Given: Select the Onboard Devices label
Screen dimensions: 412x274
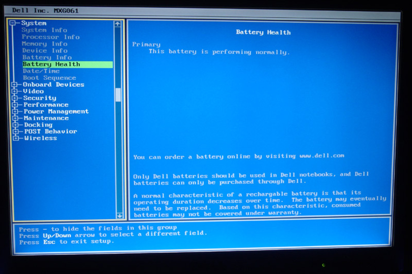Looking at the screenshot, I should tap(54, 84).
